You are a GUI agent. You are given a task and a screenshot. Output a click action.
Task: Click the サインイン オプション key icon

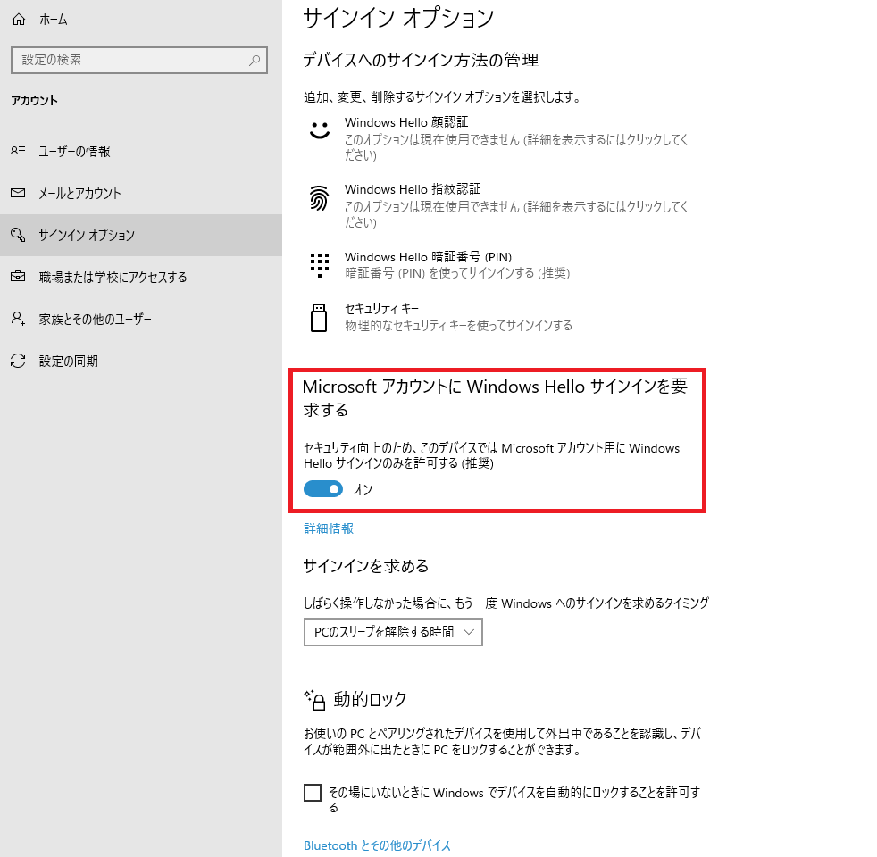pos(18,235)
